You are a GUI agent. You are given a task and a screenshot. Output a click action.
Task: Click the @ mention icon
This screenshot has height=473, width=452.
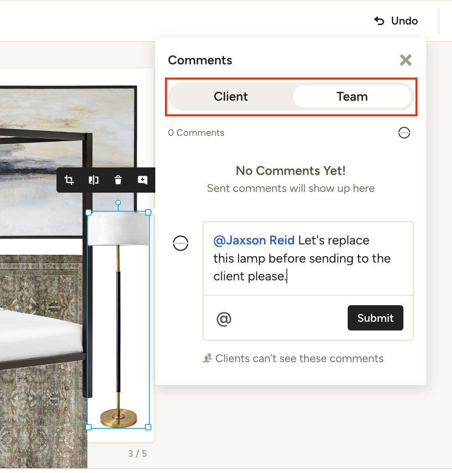[x=224, y=319]
